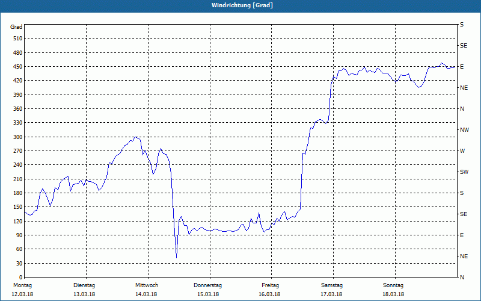481x301 pixels.
Task: Click the "Sonntag" day label
Action: pyautogui.click(x=393, y=285)
